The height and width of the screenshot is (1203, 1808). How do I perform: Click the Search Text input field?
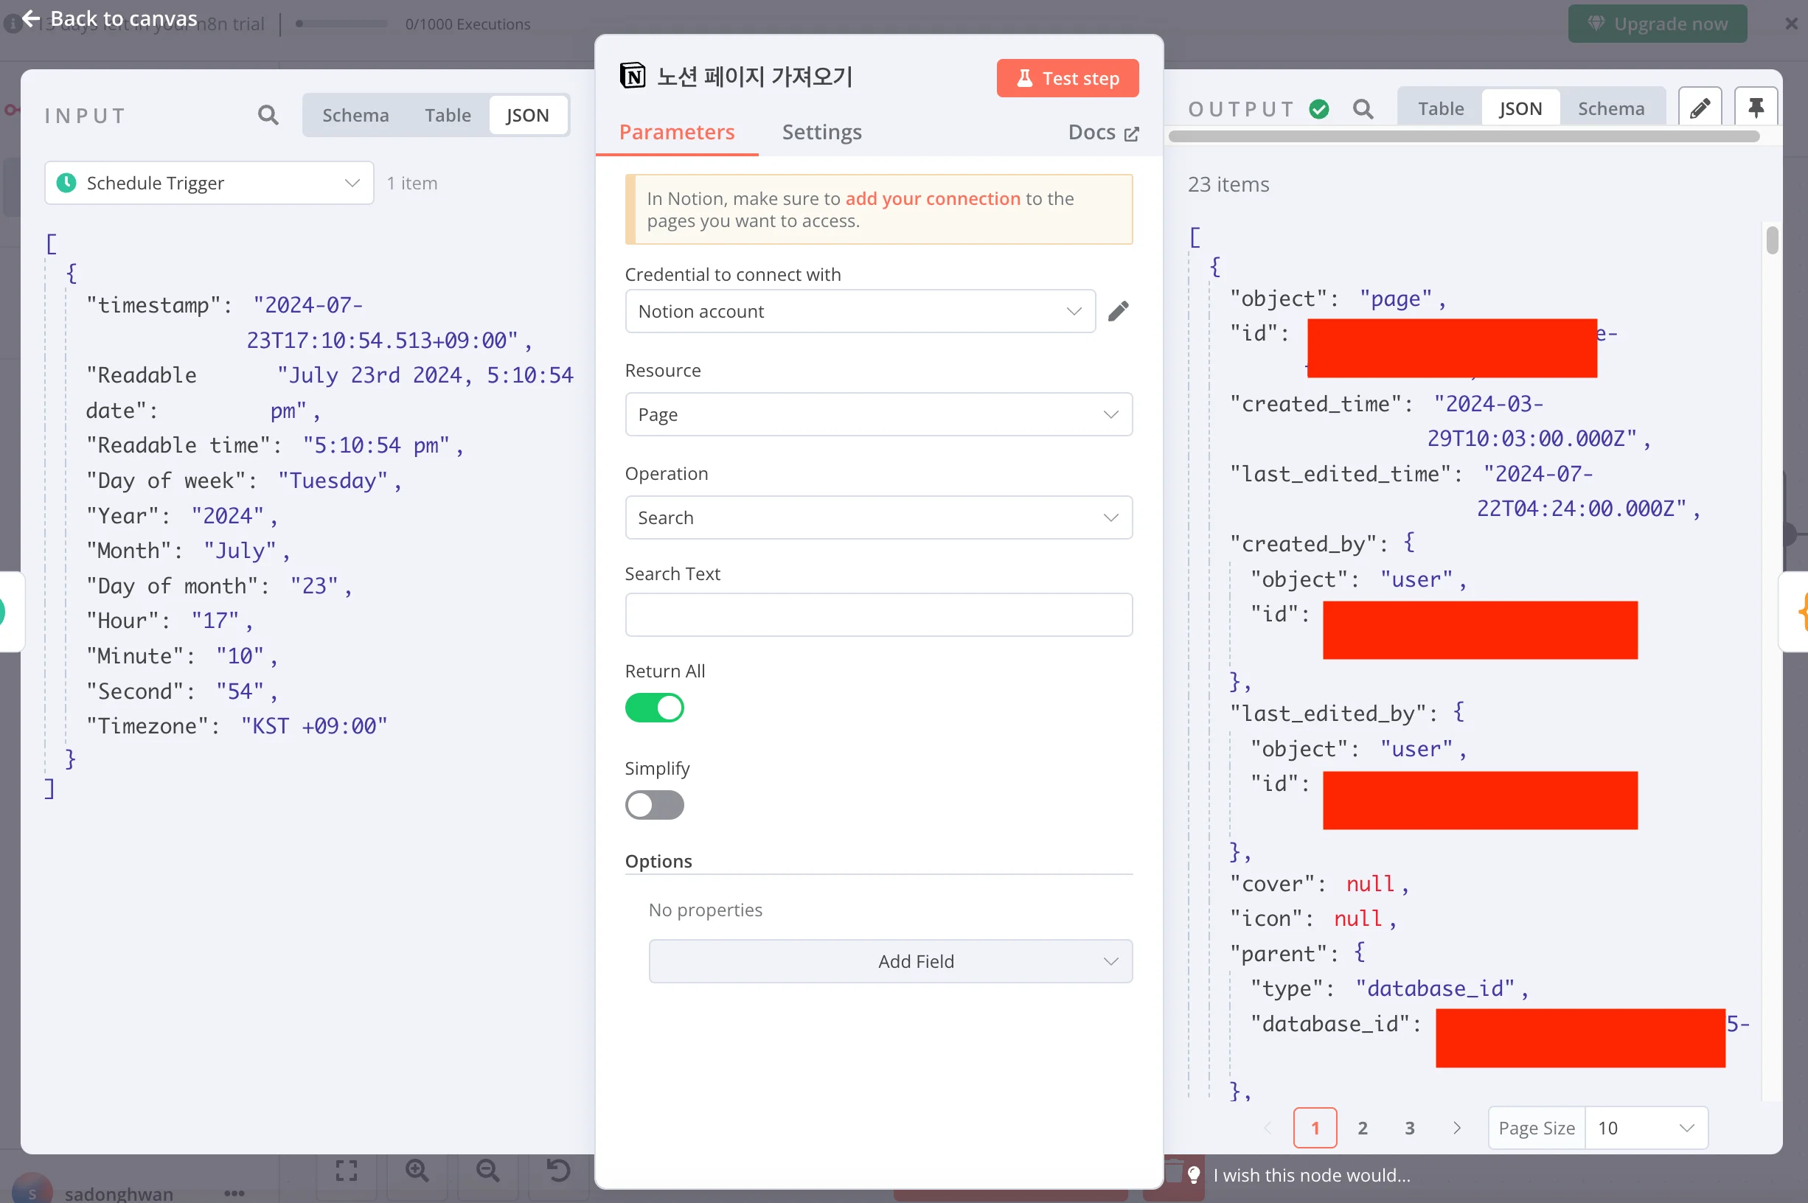[878, 615]
